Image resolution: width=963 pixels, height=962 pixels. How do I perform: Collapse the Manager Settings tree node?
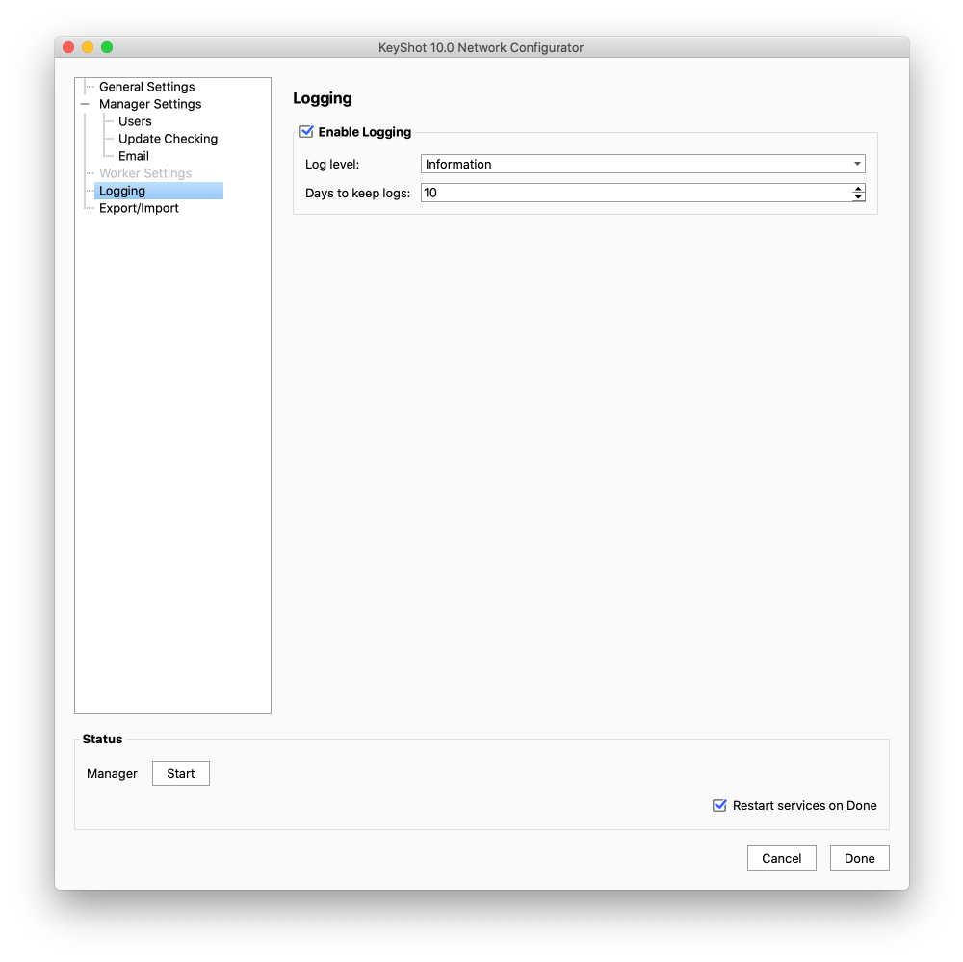pos(85,104)
